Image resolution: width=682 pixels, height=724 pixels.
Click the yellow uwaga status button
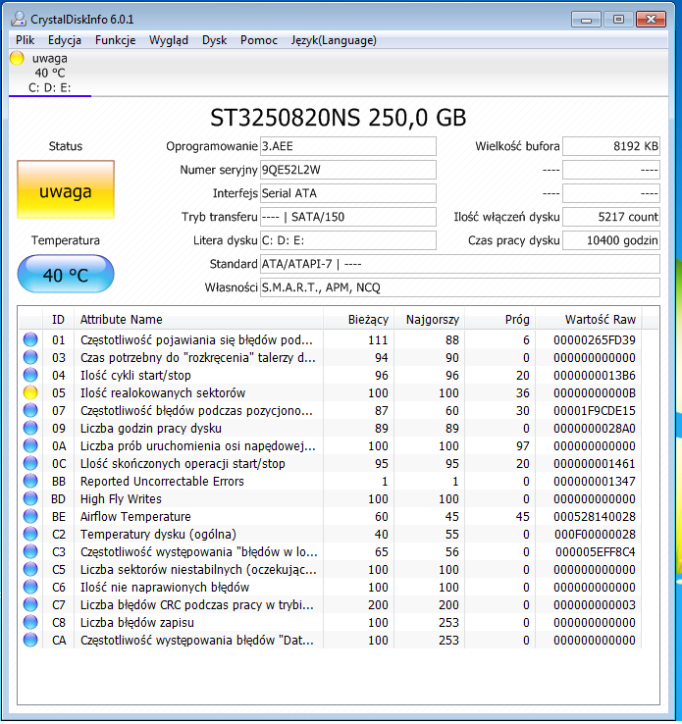pos(66,189)
